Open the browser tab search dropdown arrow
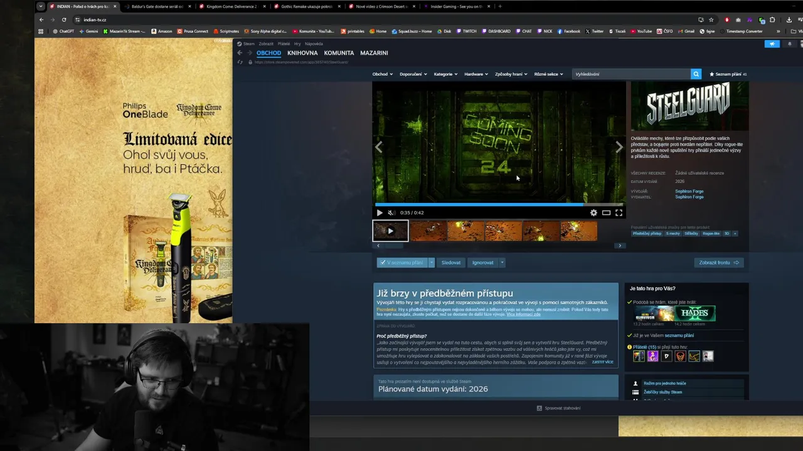Image resolution: width=803 pixels, height=451 pixels. coord(41,6)
